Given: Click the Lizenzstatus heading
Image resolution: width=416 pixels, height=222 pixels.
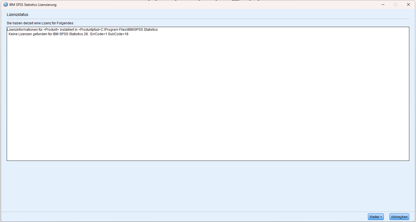Looking at the screenshot, I should [17, 15].
